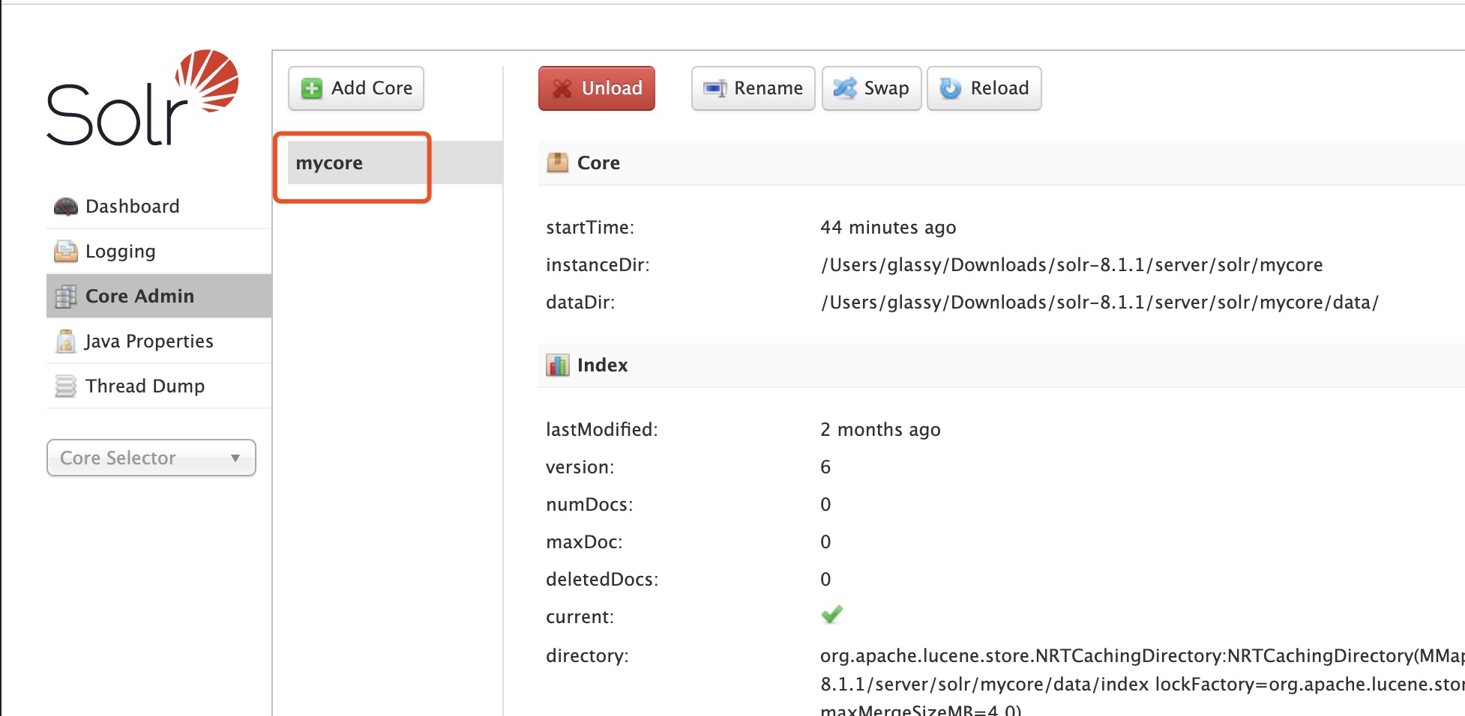Screen dimensions: 1465x716
Task: Unload the mycore core
Action: click(x=597, y=88)
